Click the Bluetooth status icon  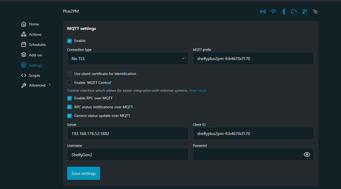[x=284, y=12]
